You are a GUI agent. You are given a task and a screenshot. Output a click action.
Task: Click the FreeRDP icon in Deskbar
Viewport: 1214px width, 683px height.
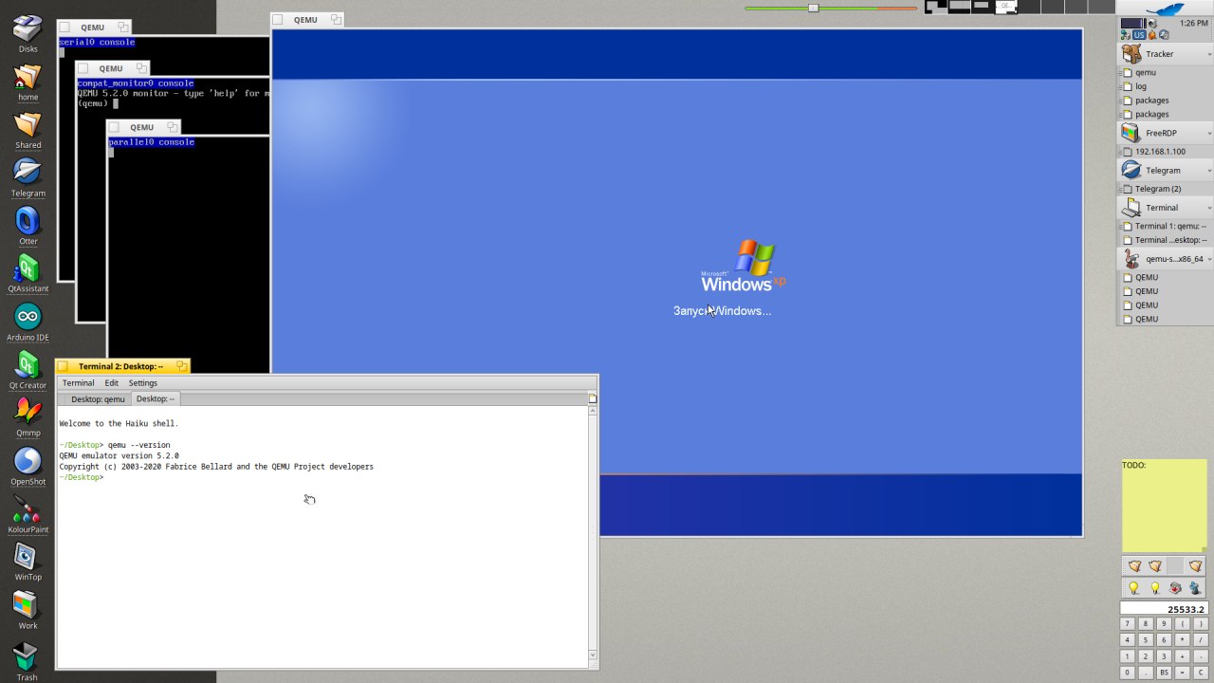click(x=1131, y=133)
